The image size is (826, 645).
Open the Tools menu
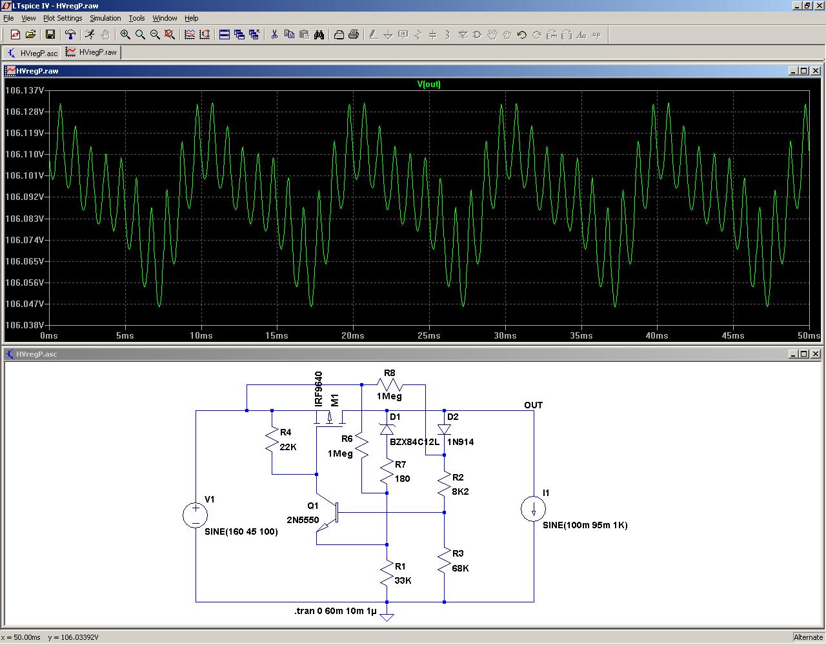[137, 18]
